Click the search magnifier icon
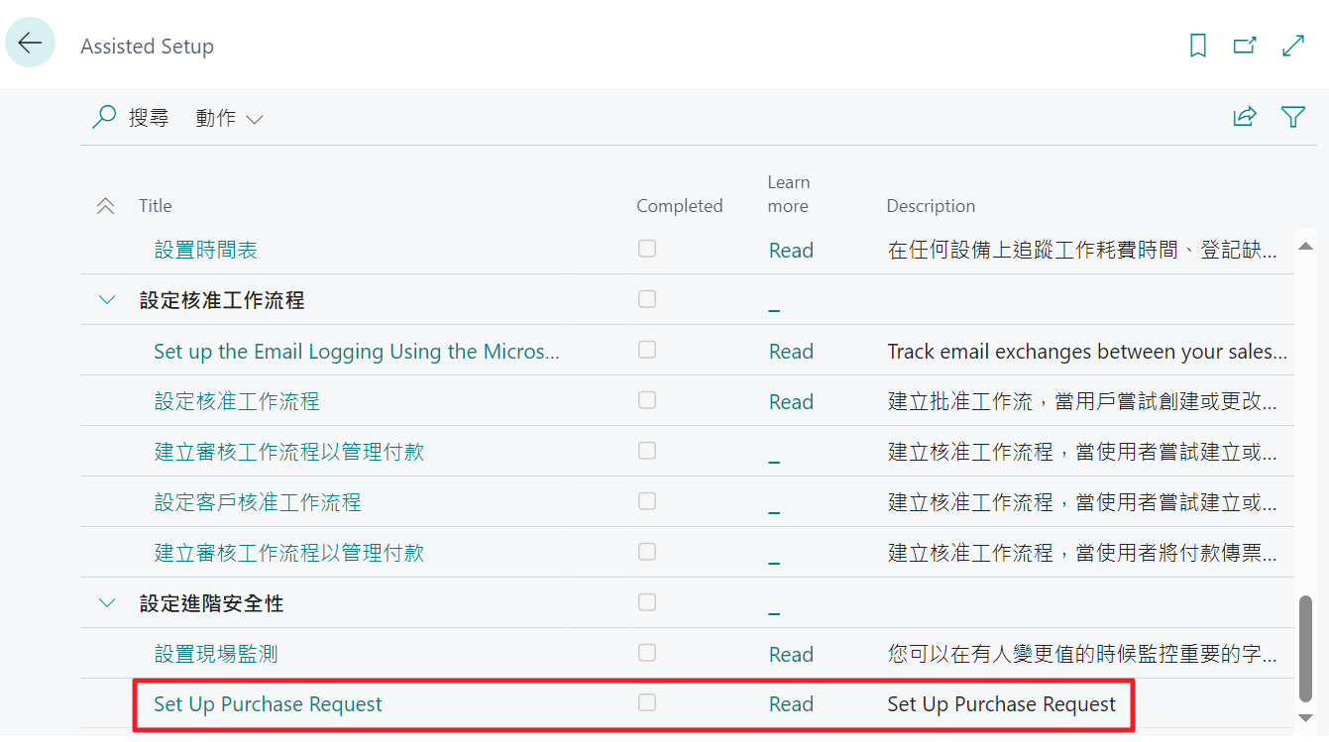The image size is (1329, 742). [x=104, y=118]
